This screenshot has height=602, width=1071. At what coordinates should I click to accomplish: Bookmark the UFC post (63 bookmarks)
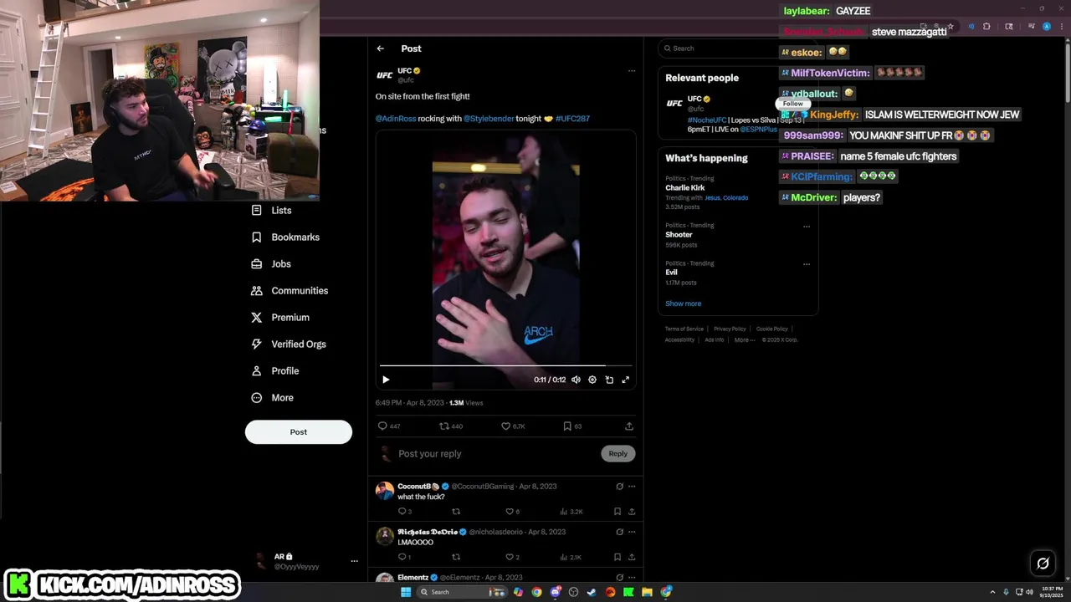(x=572, y=426)
